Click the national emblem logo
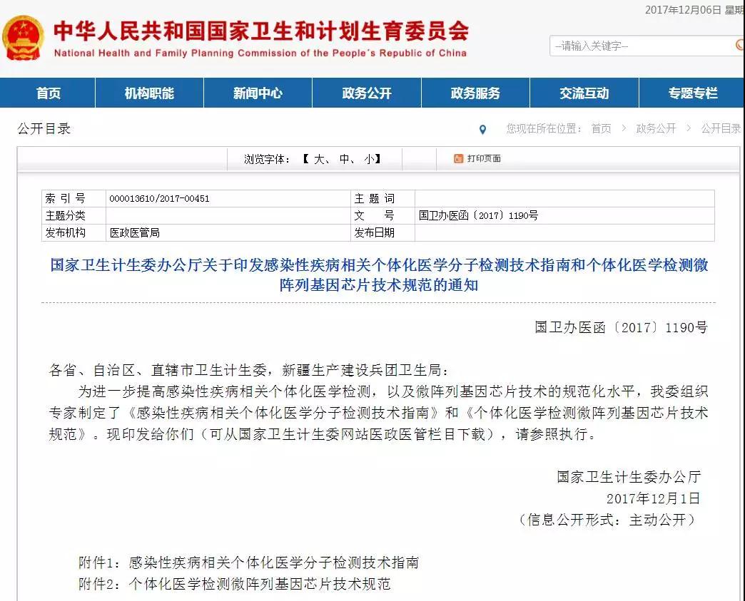 (x=24, y=38)
